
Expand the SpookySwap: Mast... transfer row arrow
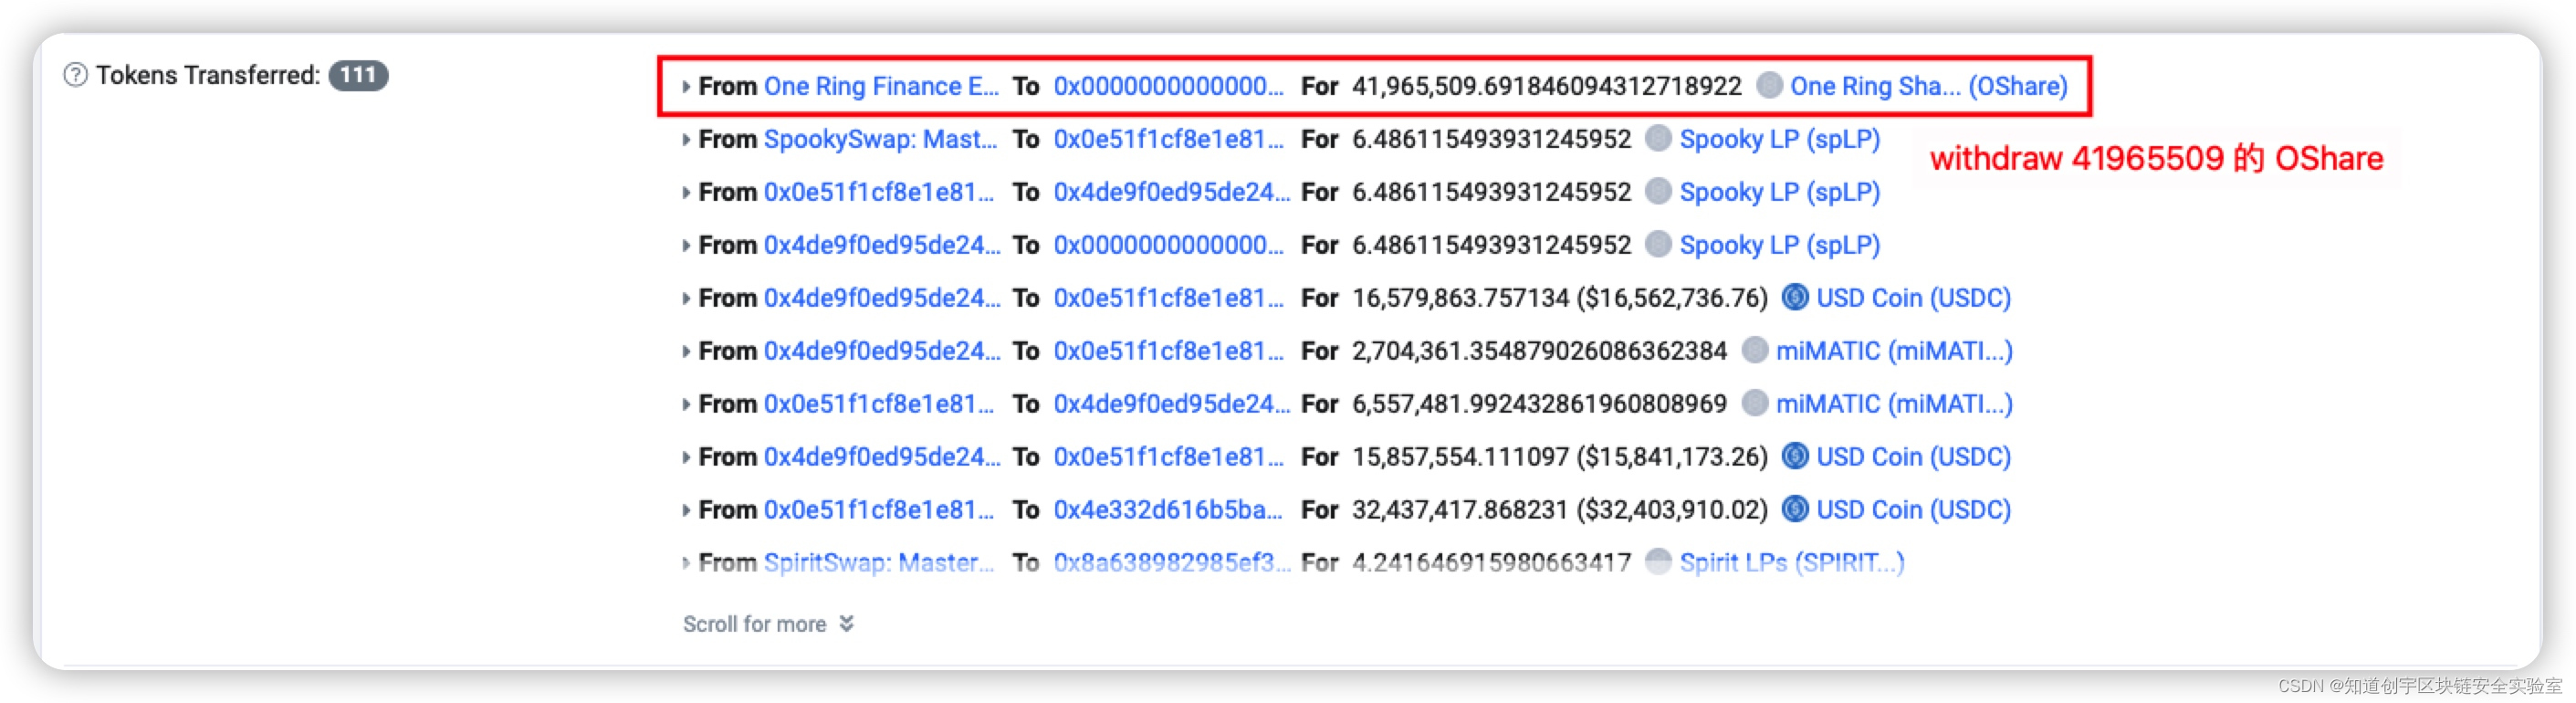coord(686,140)
